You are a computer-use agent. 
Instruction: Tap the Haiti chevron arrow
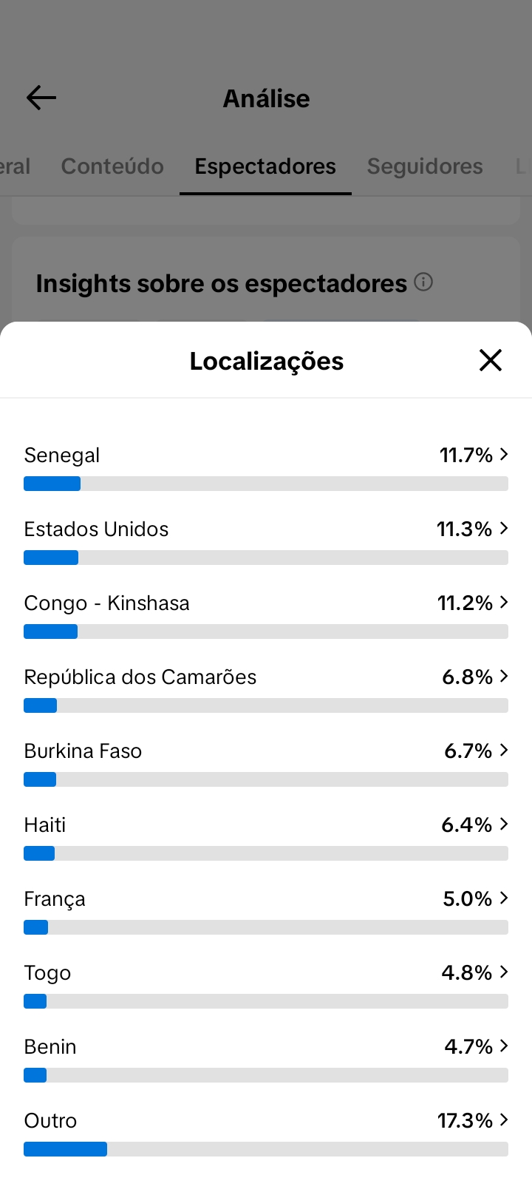tap(504, 824)
